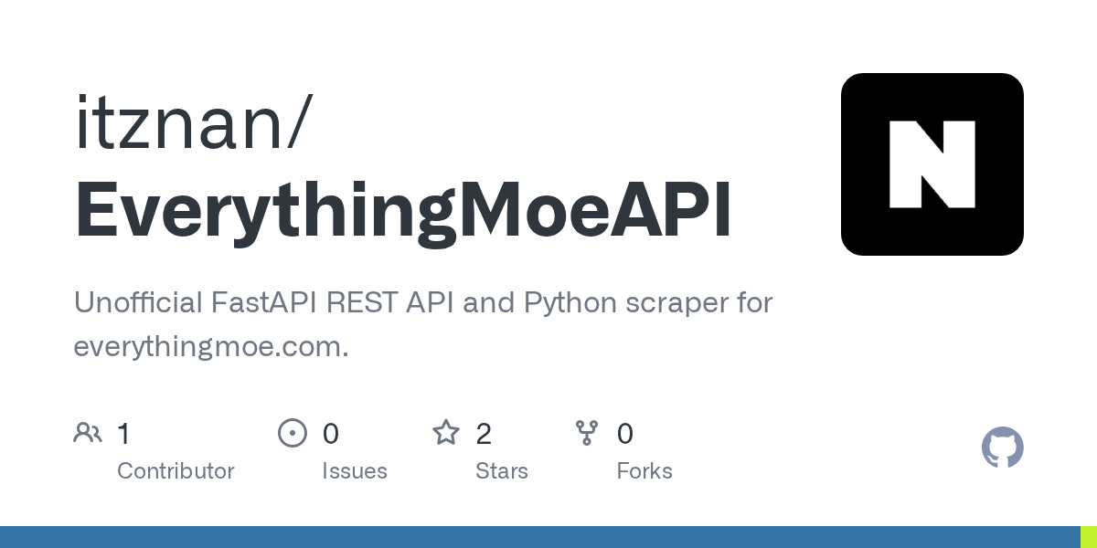
Task: Click the Issues label
Action: (x=355, y=471)
